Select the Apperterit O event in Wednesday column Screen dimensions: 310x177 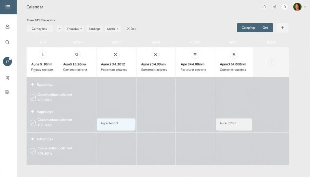[x=116, y=124]
